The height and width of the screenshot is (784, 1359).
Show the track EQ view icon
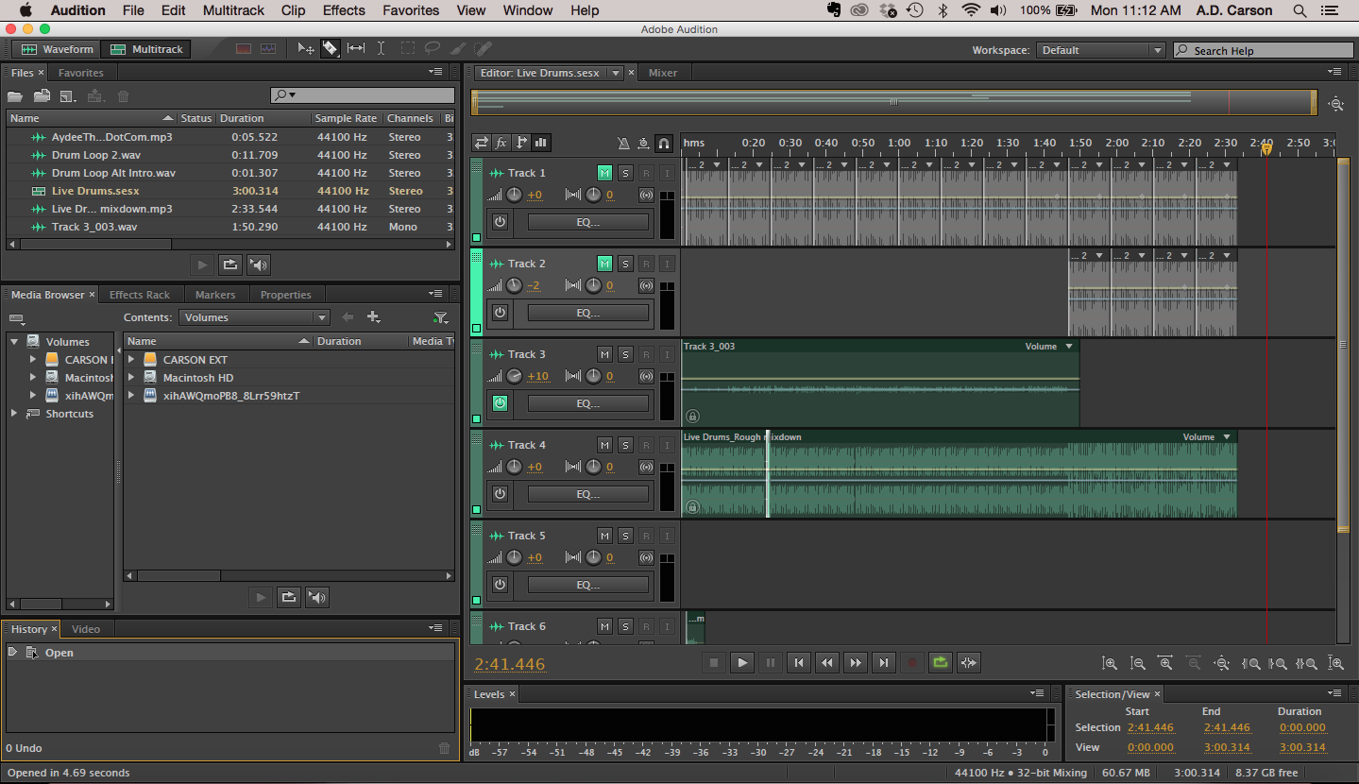click(x=541, y=143)
